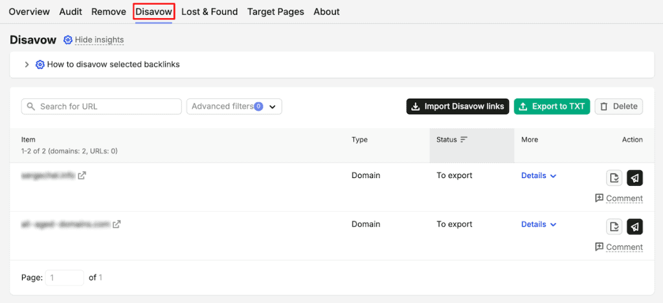Add a Comment on the second row
The width and height of the screenshot is (663, 303).
point(619,247)
